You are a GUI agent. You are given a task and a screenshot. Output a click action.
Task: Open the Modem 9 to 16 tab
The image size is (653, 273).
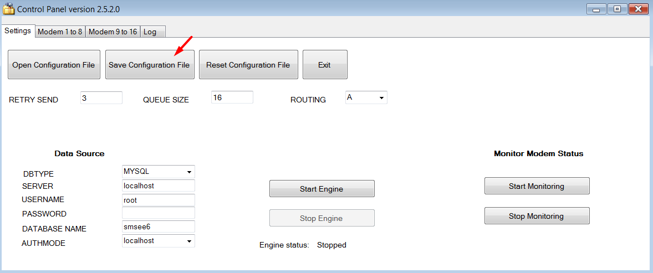(x=113, y=32)
